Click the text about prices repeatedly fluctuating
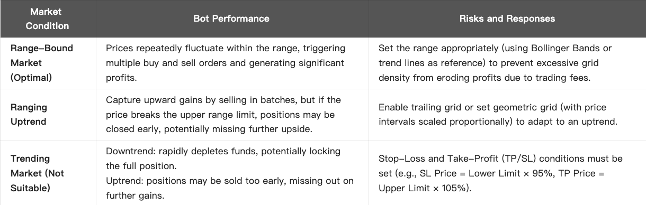The width and height of the screenshot is (646, 205). click(x=226, y=62)
